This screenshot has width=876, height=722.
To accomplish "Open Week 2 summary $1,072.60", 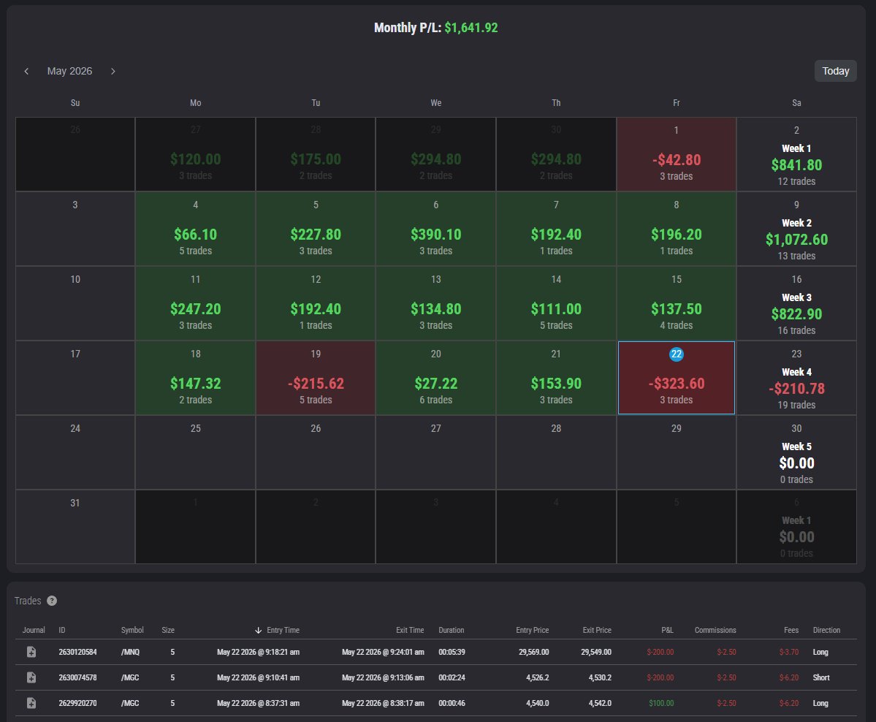I will tap(796, 229).
